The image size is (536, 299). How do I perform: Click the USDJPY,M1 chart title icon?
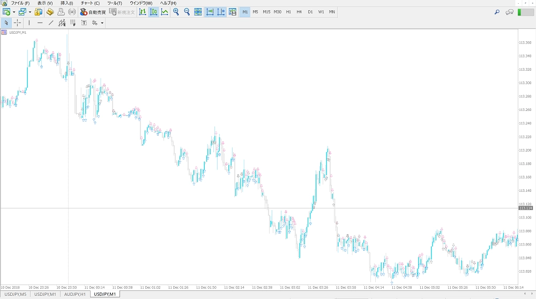click(x=4, y=33)
